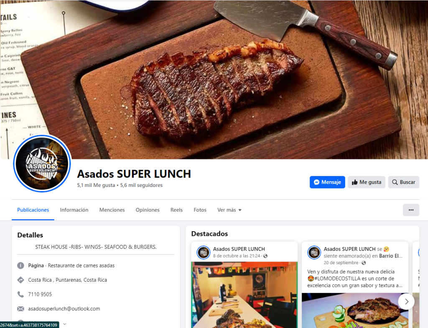The image size is (428, 328).
Task: Click the asadosuperlunch@outlook.com email link
Action: (x=64, y=309)
